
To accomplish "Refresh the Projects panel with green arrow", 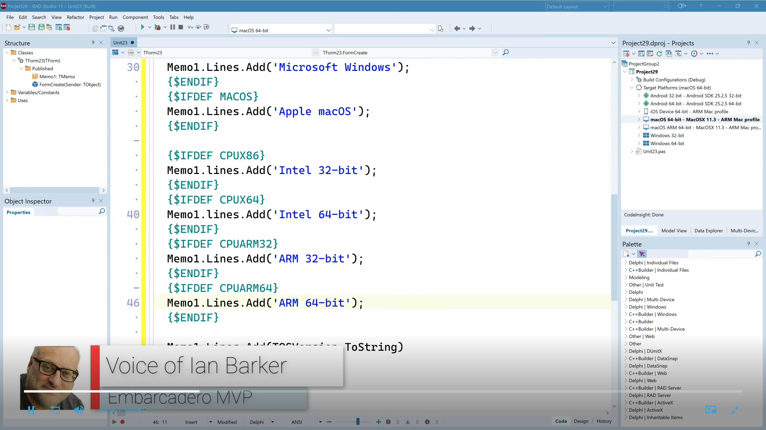I will (x=659, y=54).
